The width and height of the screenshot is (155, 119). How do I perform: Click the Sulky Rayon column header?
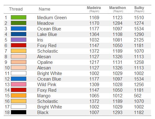point(139,9)
